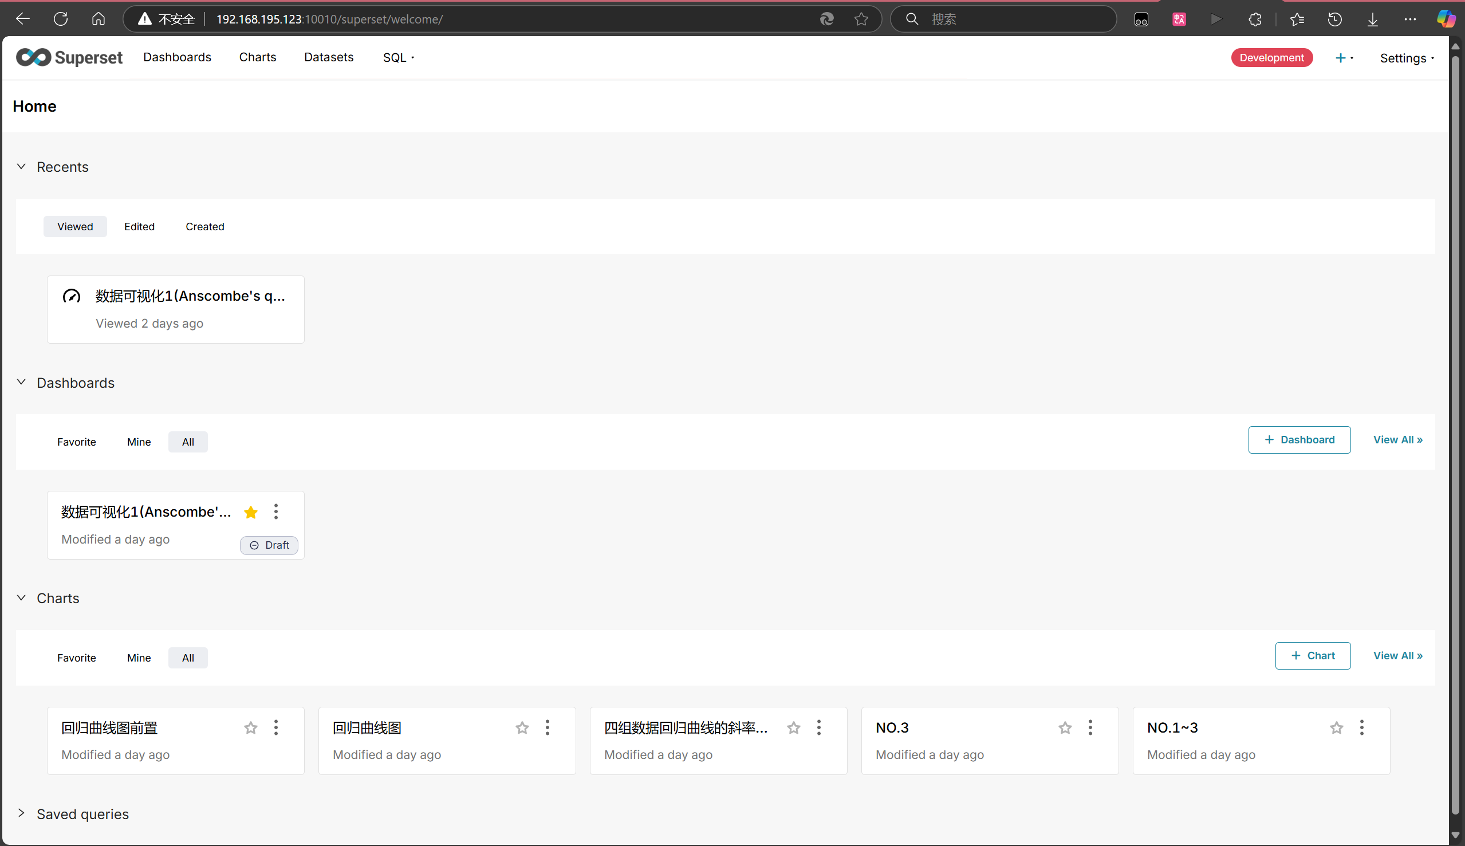
Task: Favorite the 回归曲线图 chart star
Action: pyautogui.click(x=522, y=727)
